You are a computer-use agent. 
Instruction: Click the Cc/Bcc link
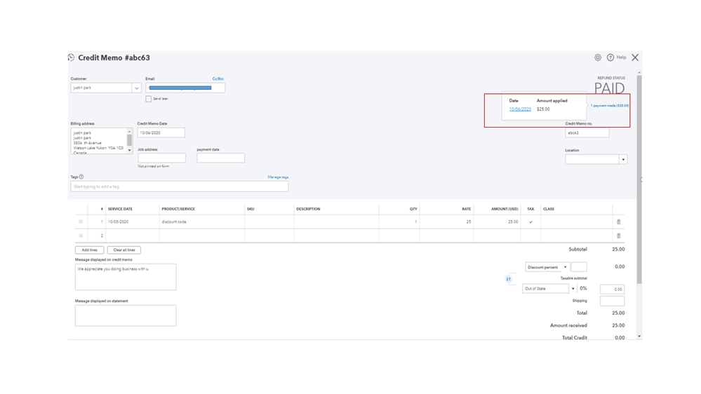click(218, 79)
